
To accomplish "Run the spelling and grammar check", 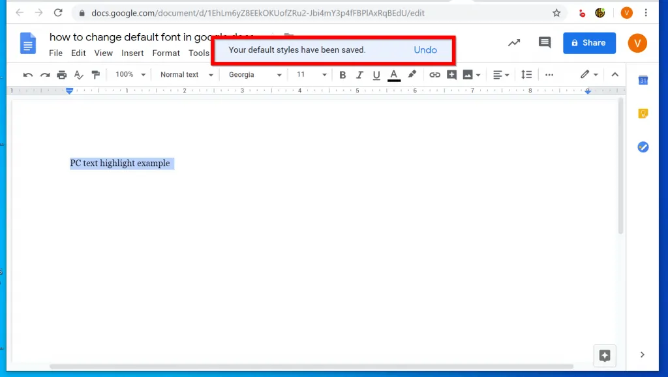I will [x=78, y=74].
